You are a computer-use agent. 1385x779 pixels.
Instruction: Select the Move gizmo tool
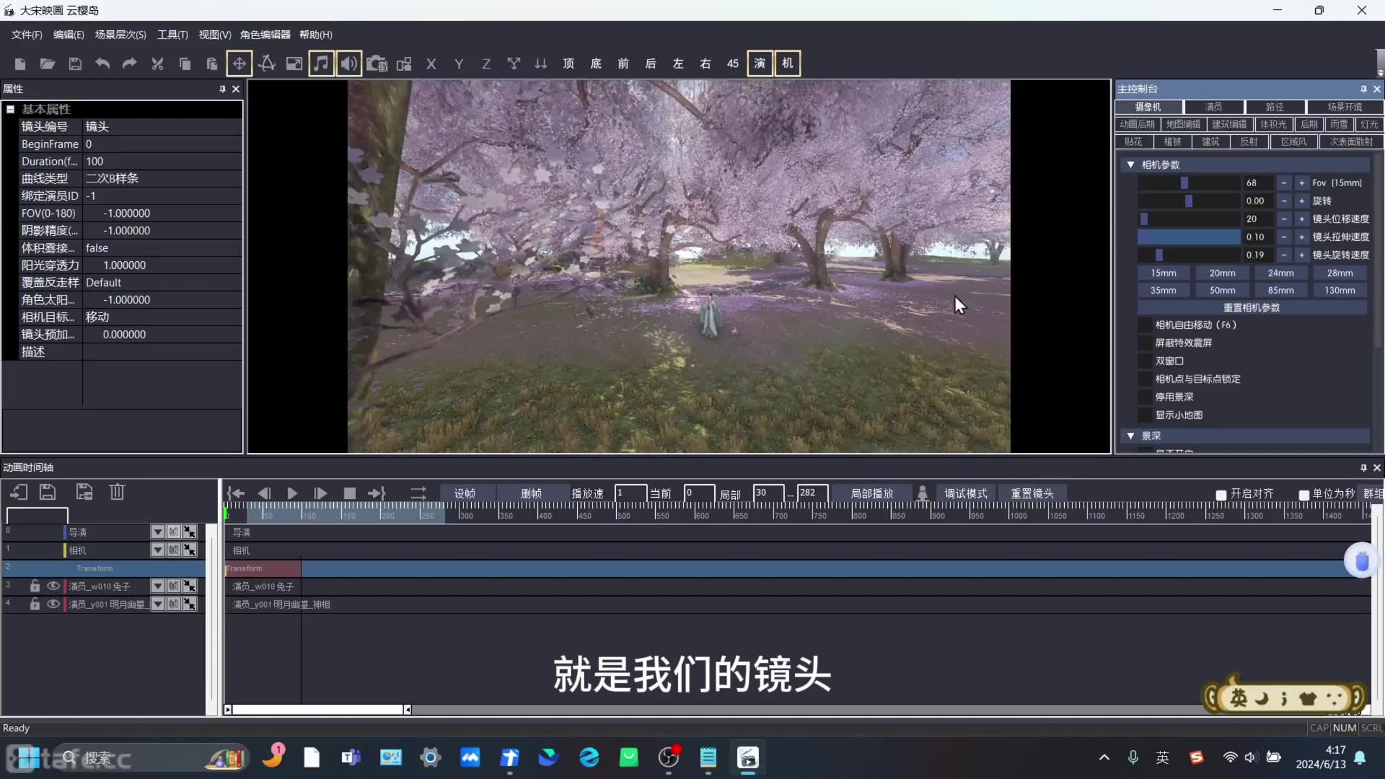239,63
